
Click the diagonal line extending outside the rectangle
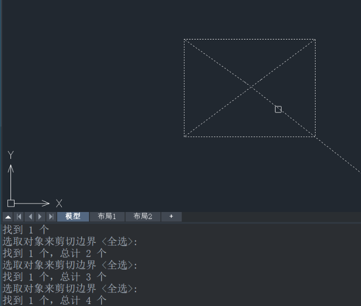point(338,155)
